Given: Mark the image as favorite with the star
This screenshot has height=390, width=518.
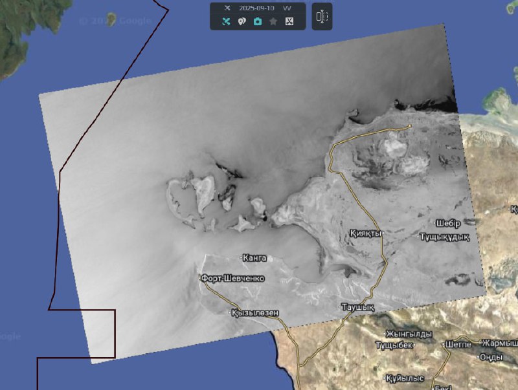Looking at the screenshot, I should pos(273,21).
